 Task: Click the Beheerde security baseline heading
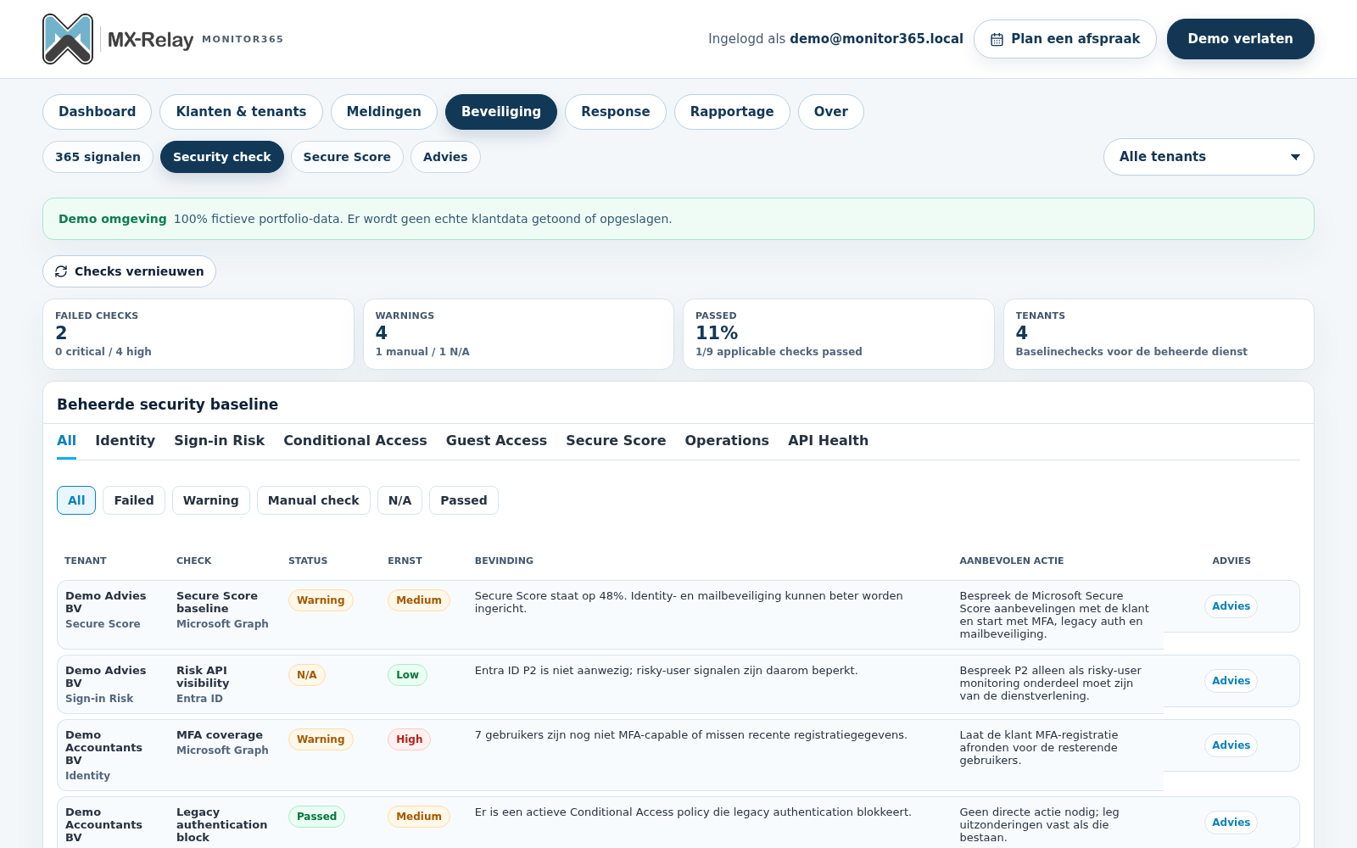[x=167, y=404]
